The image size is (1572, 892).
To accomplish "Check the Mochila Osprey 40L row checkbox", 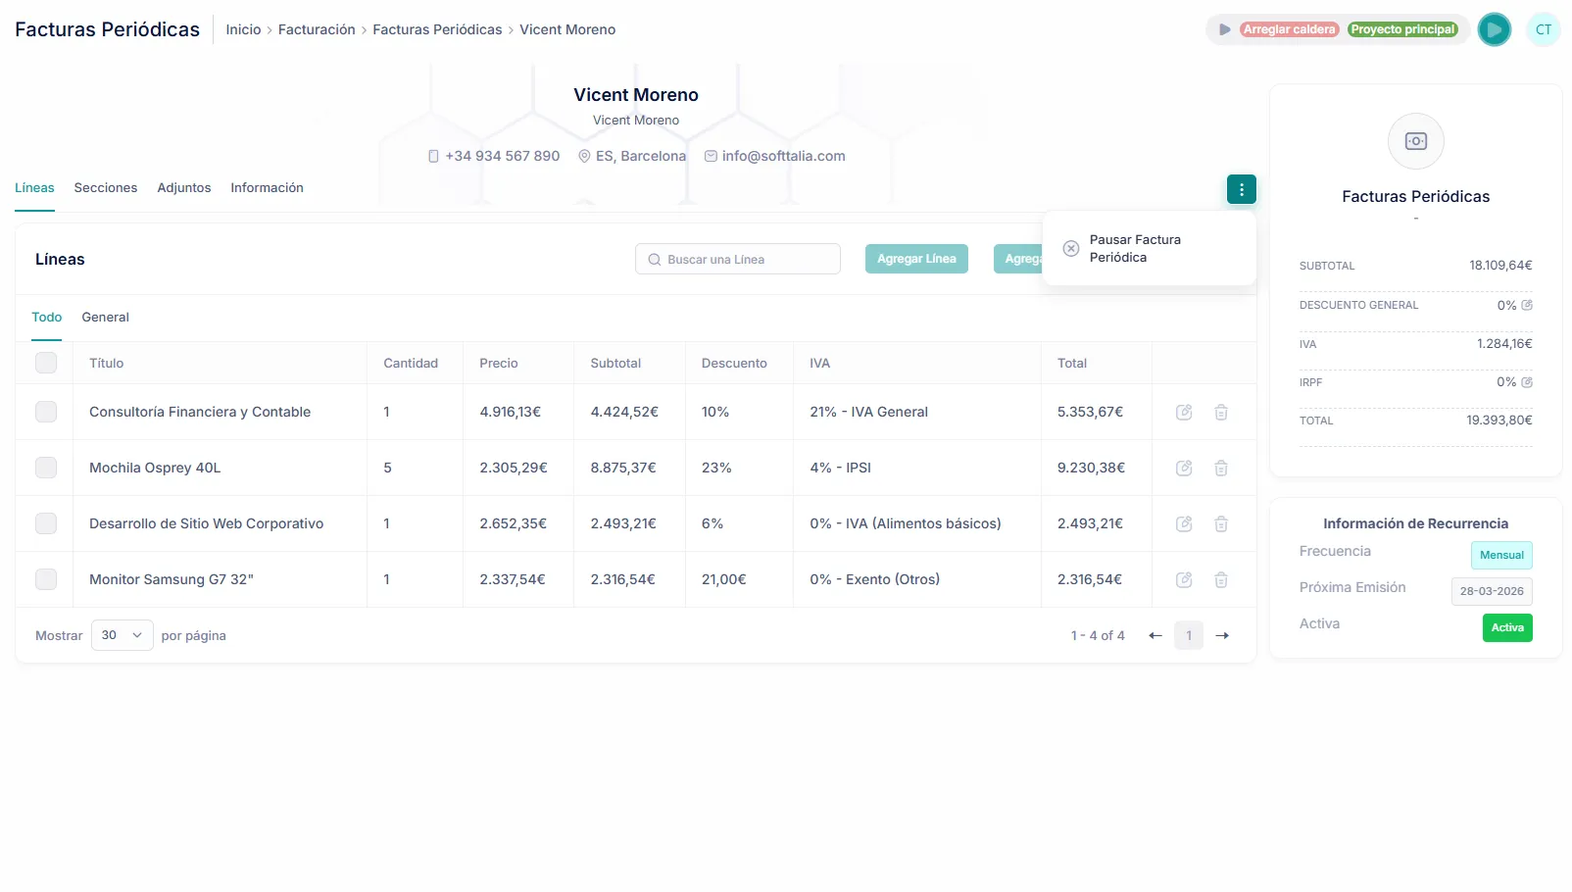I will (x=46, y=469).
